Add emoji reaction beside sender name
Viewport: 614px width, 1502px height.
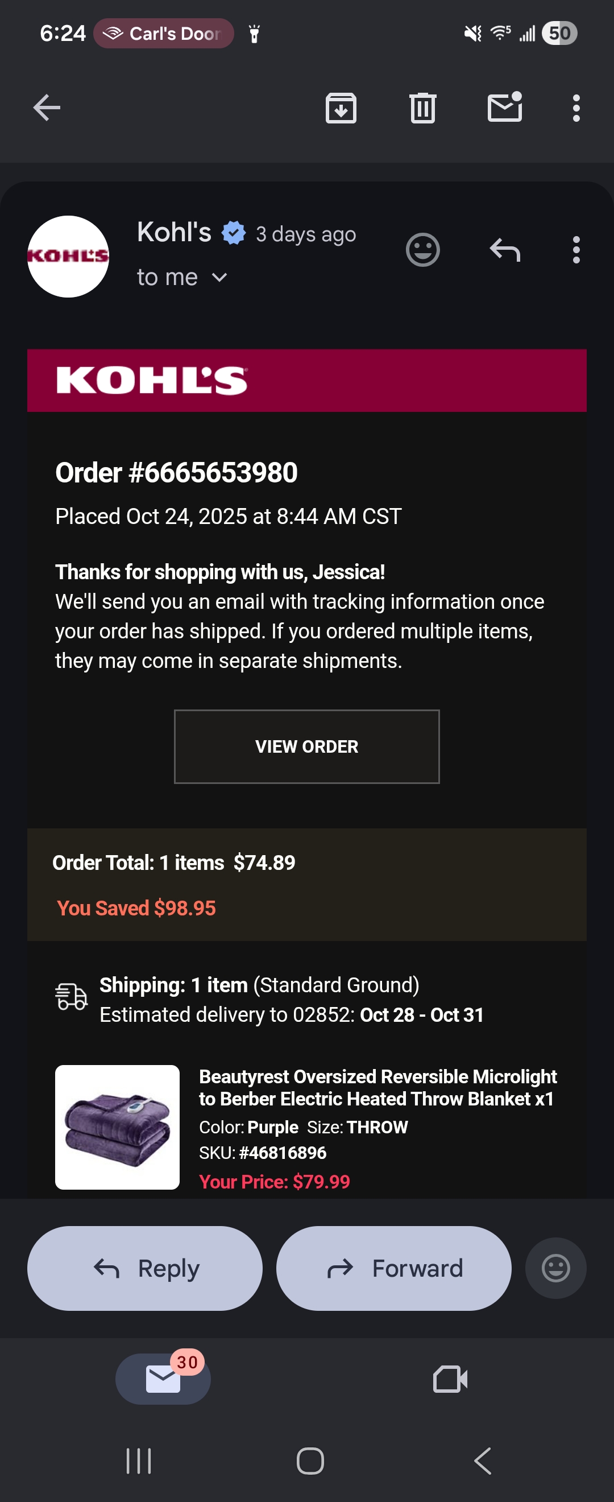(422, 250)
